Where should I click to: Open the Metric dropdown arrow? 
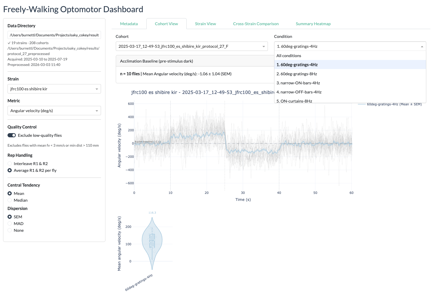pos(97,111)
